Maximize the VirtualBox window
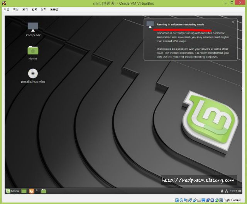Viewport: 247px width, 204px height. click(232, 3)
